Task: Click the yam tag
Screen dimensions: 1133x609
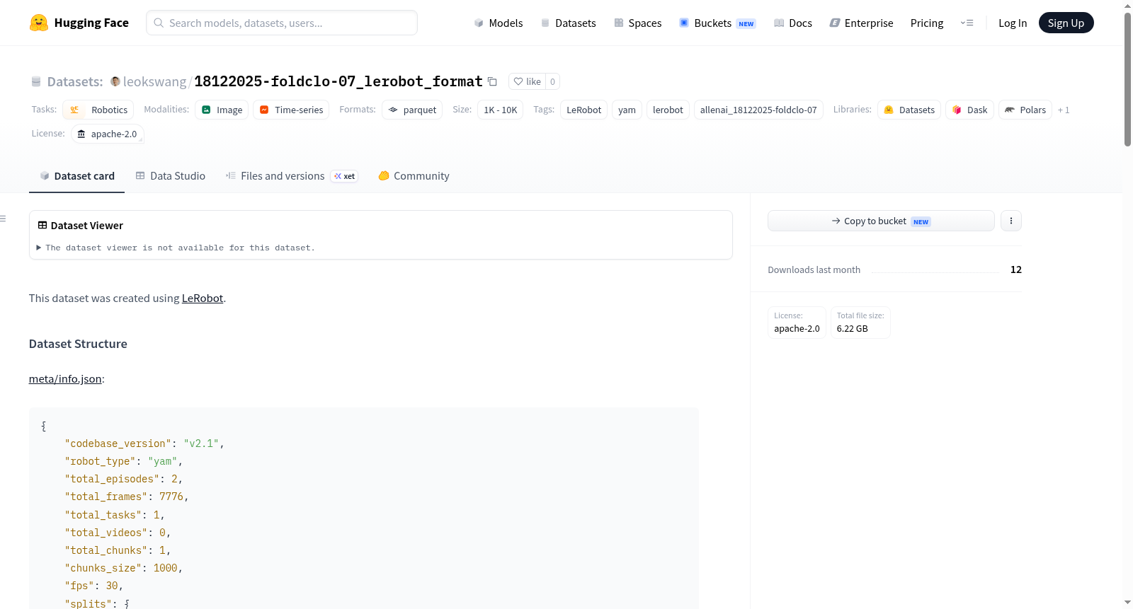Action: click(627, 110)
